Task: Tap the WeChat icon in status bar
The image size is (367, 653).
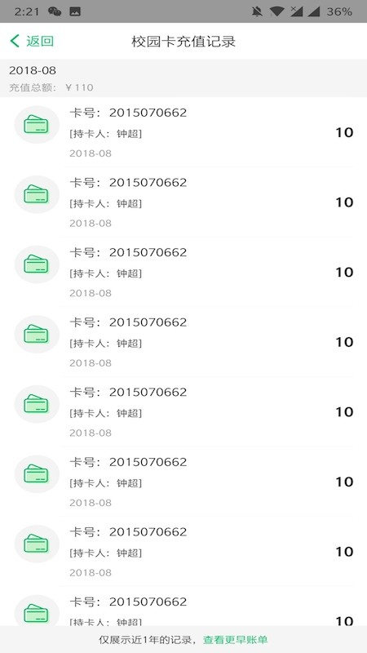Action: pyautogui.click(x=55, y=11)
